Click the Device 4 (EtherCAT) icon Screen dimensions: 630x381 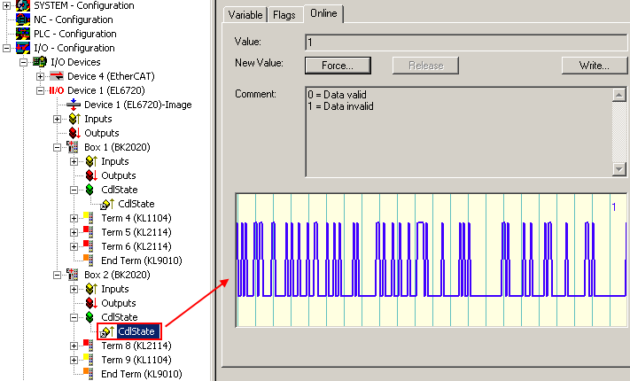pos(57,76)
